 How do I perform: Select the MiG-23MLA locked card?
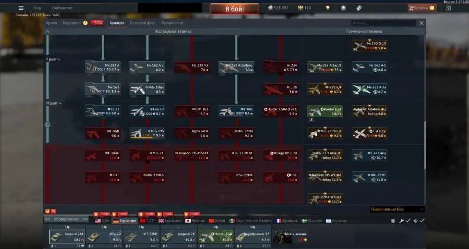[x=147, y=177]
